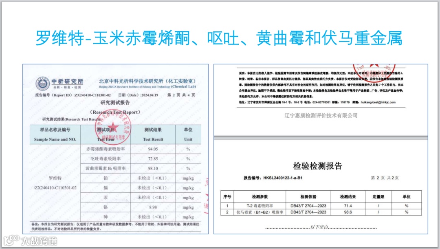Screen dimensions: 440x249
Task: Click DB43/T 2704—2023 in the T-2 row
Action: pos(308,206)
